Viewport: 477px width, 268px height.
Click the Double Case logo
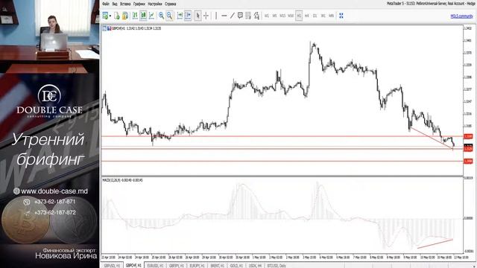tap(49, 101)
